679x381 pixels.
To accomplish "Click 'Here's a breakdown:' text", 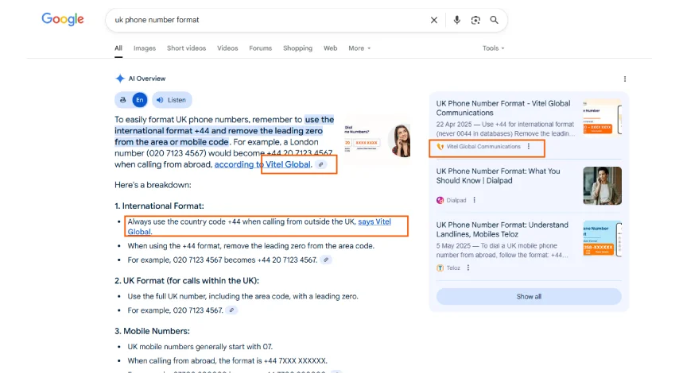I will tap(153, 185).
